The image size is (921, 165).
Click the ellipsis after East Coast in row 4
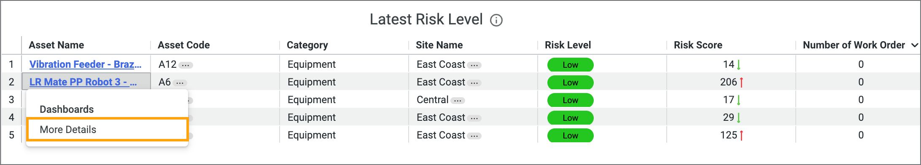tap(474, 118)
